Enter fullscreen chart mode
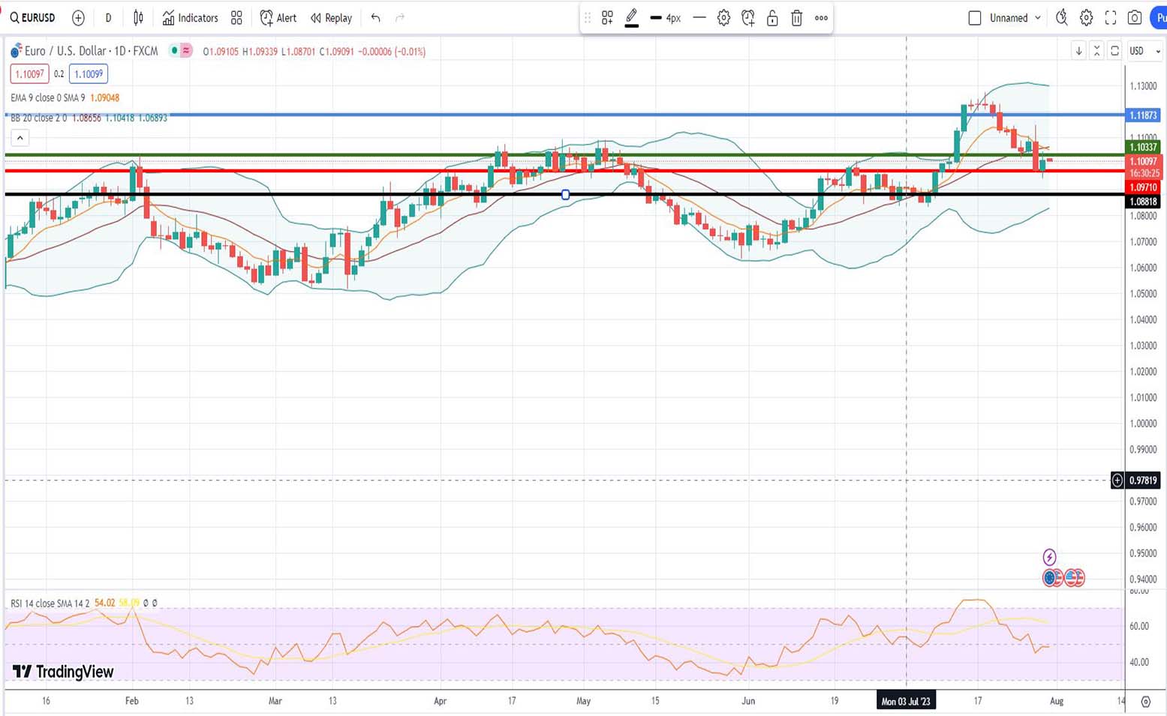The height and width of the screenshot is (716, 1167). click(x=1111, y=18)
